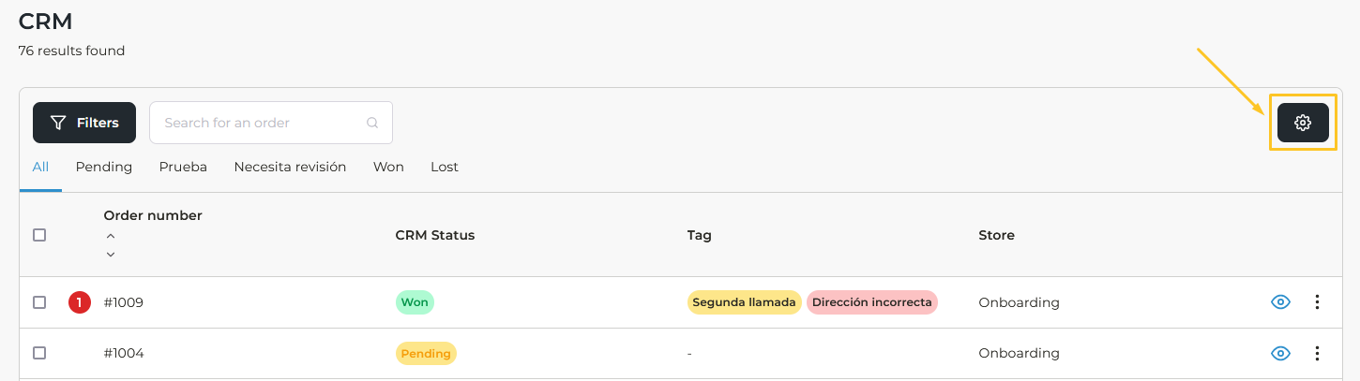Image resolution: width=1360 pixels, height=381 pixels.
Task: Select checkbox for order #1009
Action: click(x=39, y=302)
